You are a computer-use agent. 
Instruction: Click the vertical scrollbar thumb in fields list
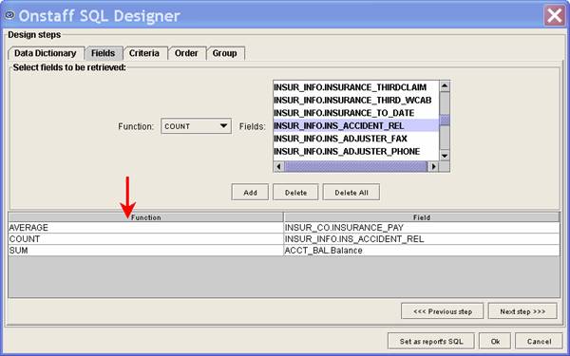point(445,120)
